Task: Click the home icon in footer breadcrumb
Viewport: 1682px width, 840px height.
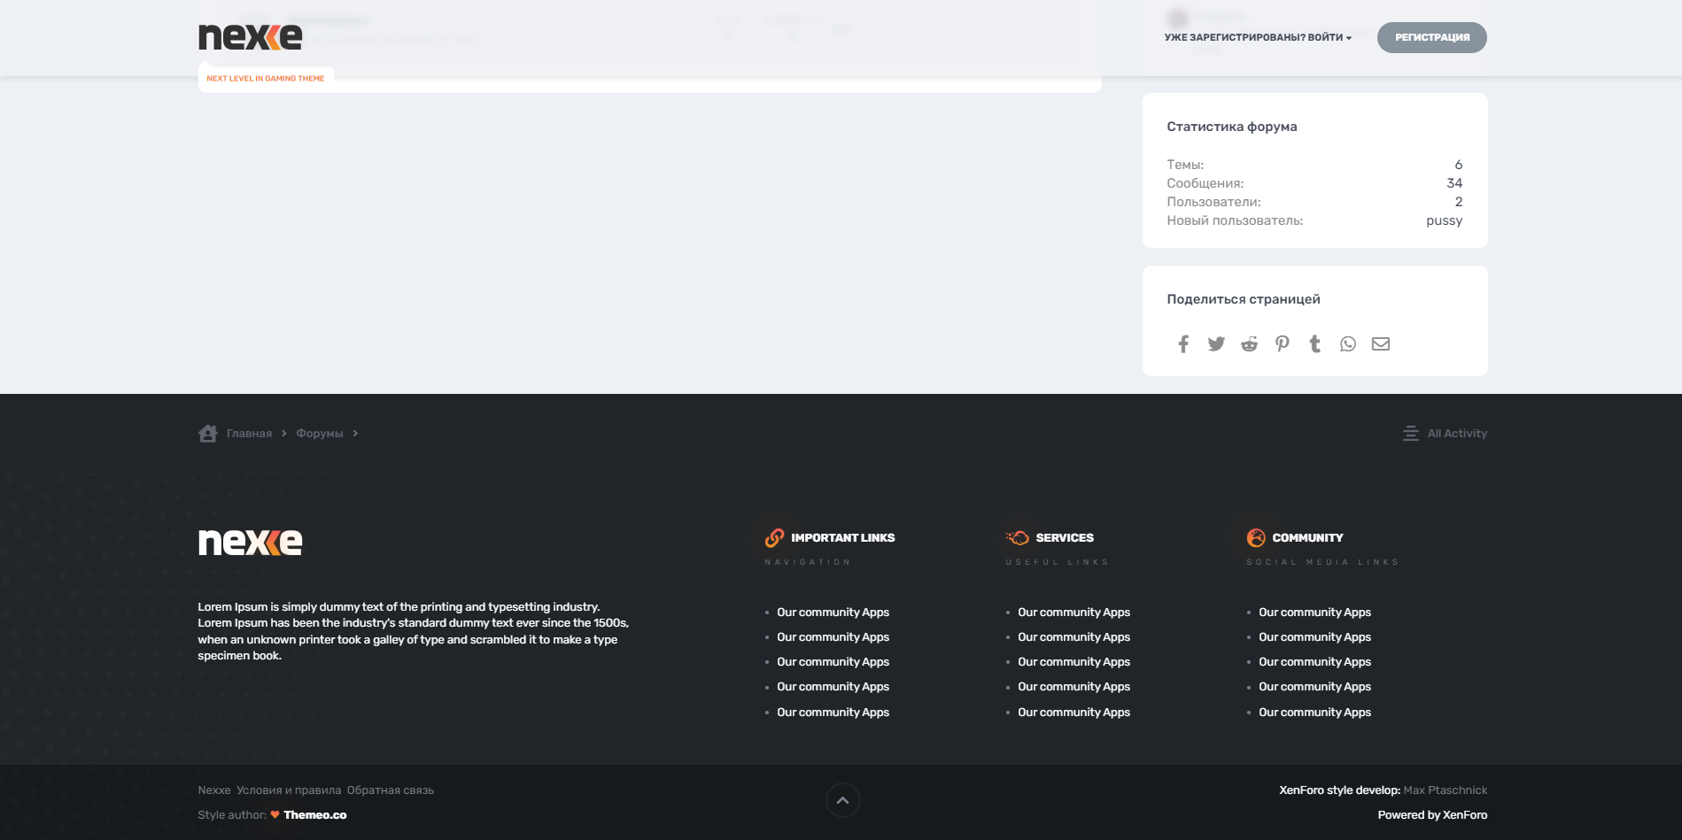Action: [208, 434]
